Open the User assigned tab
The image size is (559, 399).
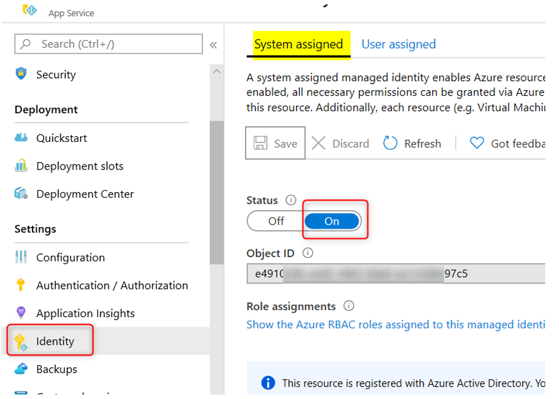tap(398, 44)
